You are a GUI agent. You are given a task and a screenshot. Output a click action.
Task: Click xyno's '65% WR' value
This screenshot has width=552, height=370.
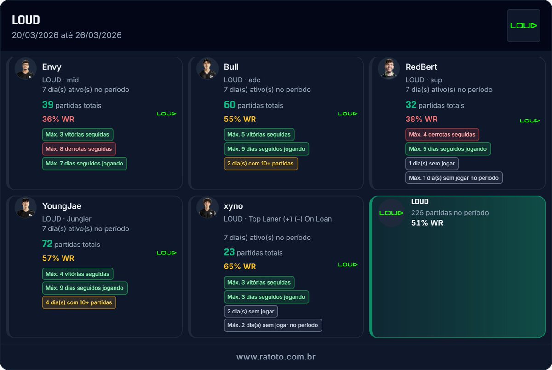pyautogui.click(x=240, y=266)
